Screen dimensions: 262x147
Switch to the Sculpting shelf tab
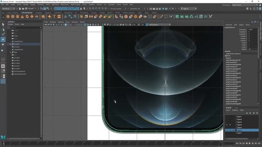[x=38, y=13]
